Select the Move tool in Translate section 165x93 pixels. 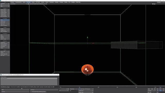click(x=5, y=20)
